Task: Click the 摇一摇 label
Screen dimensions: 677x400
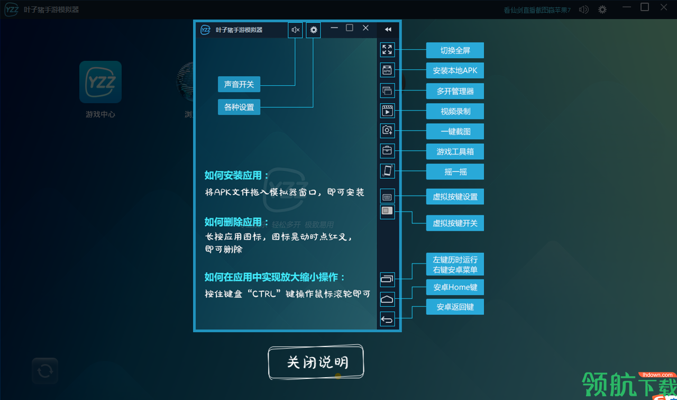Action: click(455, 172)
